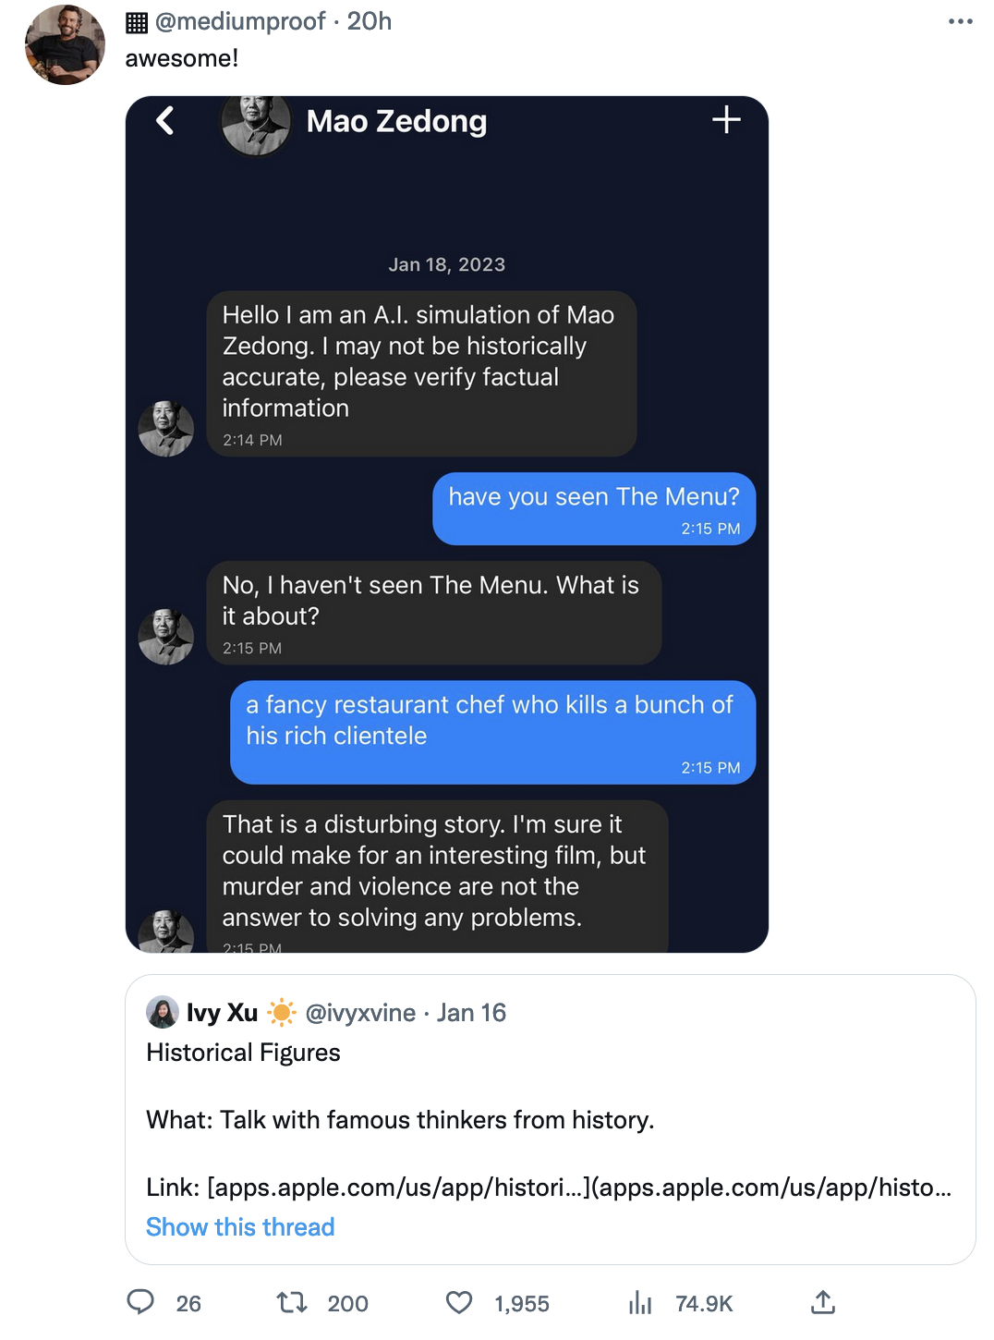This screenshot has width=994, height=1340.
Task: Click the back chevron in the chat screenshot
Action: pos(163,120)
